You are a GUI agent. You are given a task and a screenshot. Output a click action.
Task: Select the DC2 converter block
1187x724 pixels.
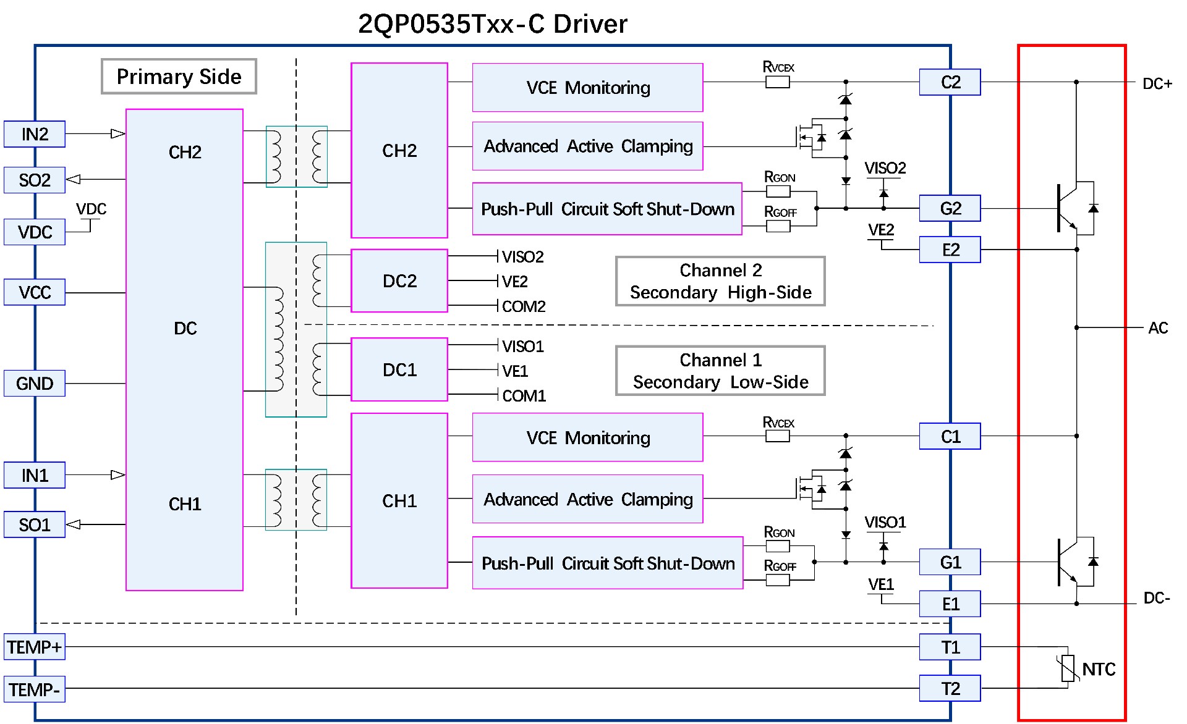pyautogui.click(x=399, y=281)
